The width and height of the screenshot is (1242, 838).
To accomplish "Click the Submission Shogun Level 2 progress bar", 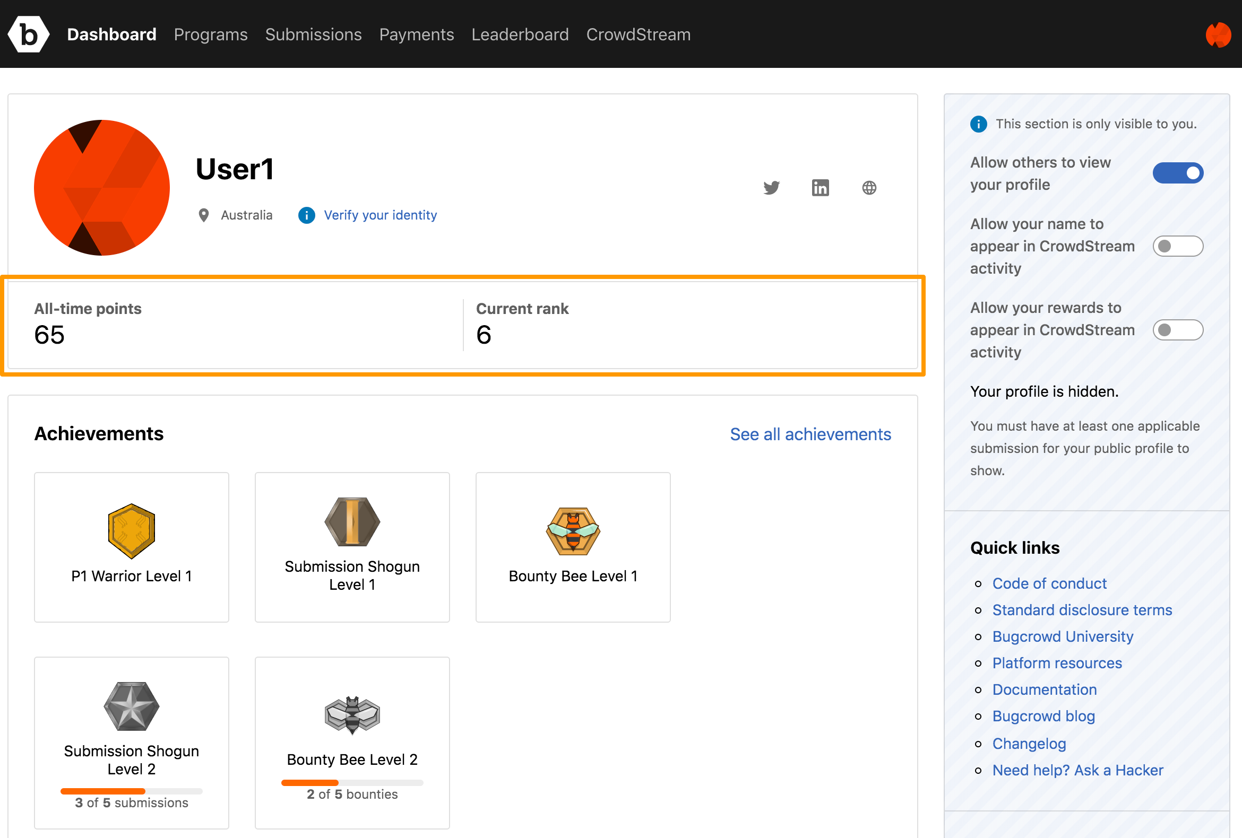I will [x=132, y=791].
